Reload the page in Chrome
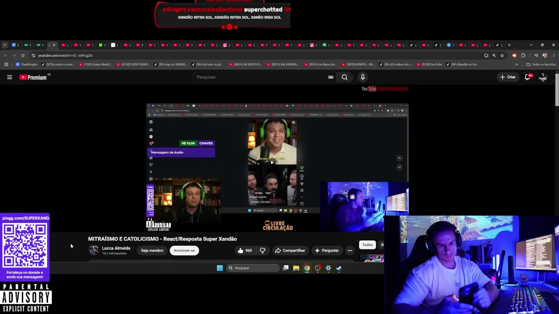 (23, 55)
